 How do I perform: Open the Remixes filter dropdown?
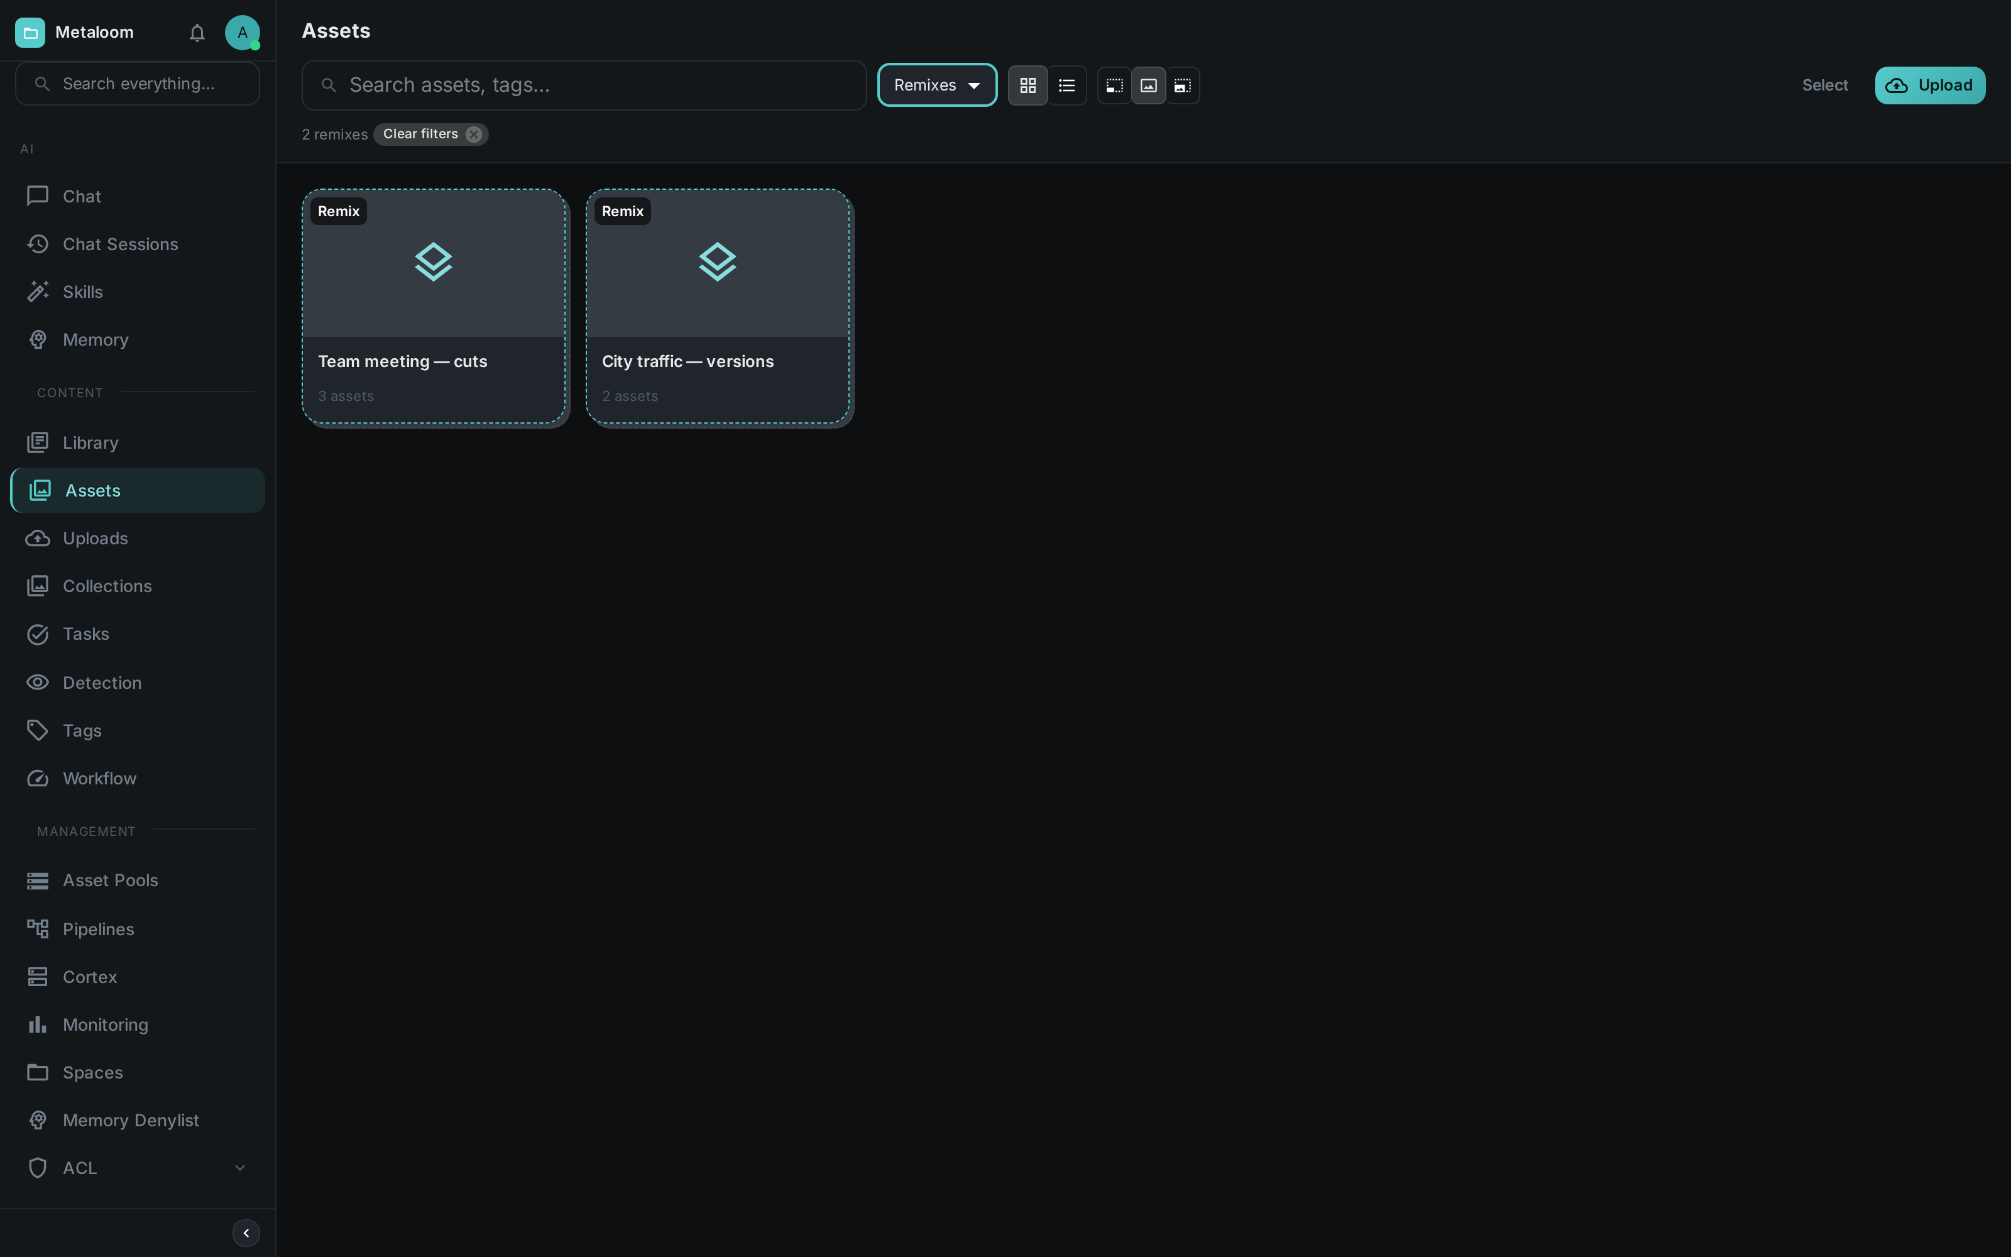tap(936, 85)
